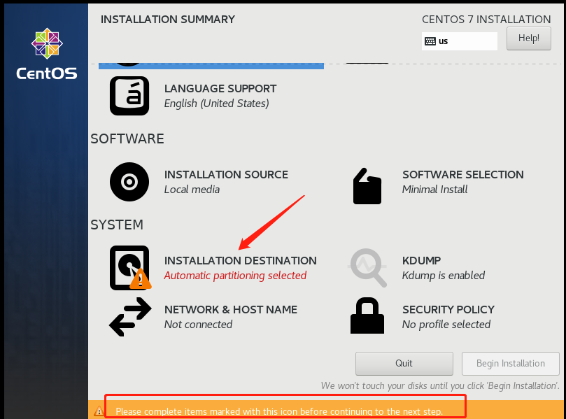Screen dimensions: 566x419
Task: Click 'Kdump is enabled' text
Action: coord(444,276)
